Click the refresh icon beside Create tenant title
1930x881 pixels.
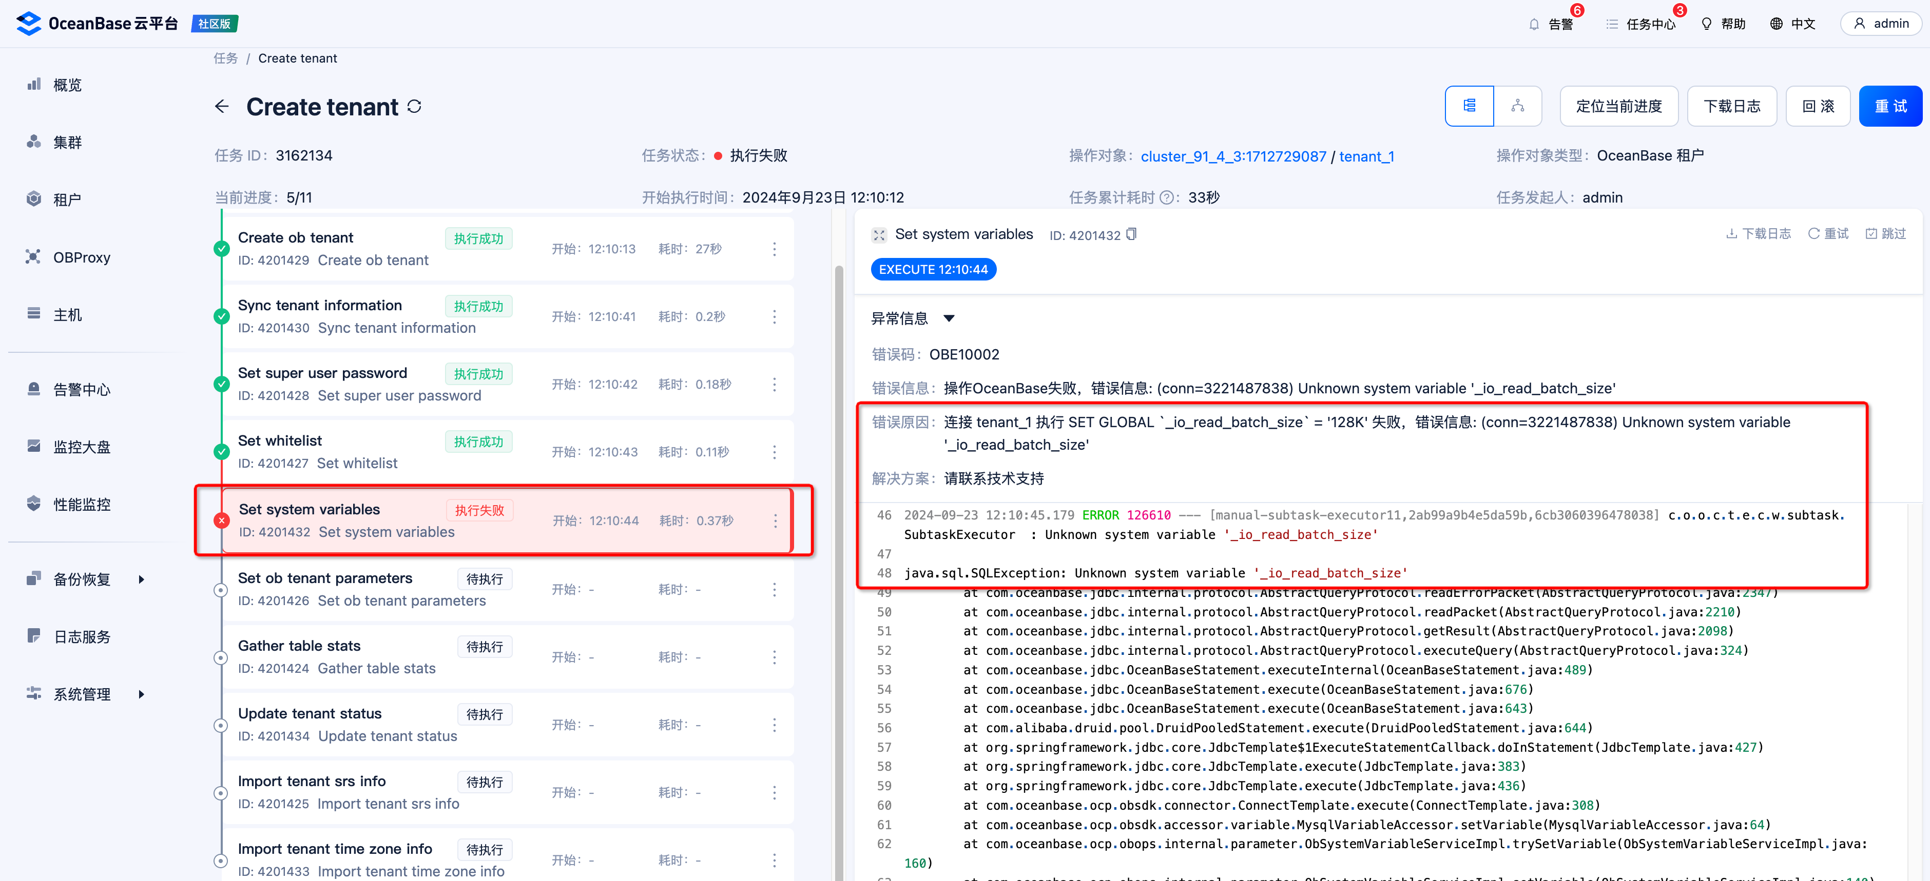coord(414,106)
